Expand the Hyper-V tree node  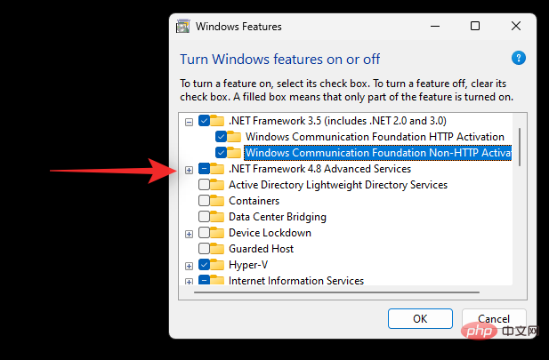point(189,265)
